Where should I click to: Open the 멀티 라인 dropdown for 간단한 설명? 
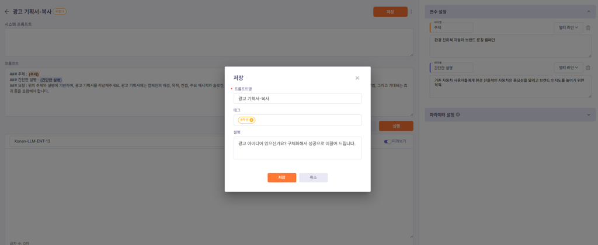[568, 68]
